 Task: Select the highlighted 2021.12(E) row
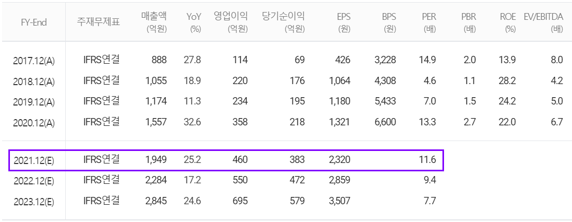tap(226, 160)
